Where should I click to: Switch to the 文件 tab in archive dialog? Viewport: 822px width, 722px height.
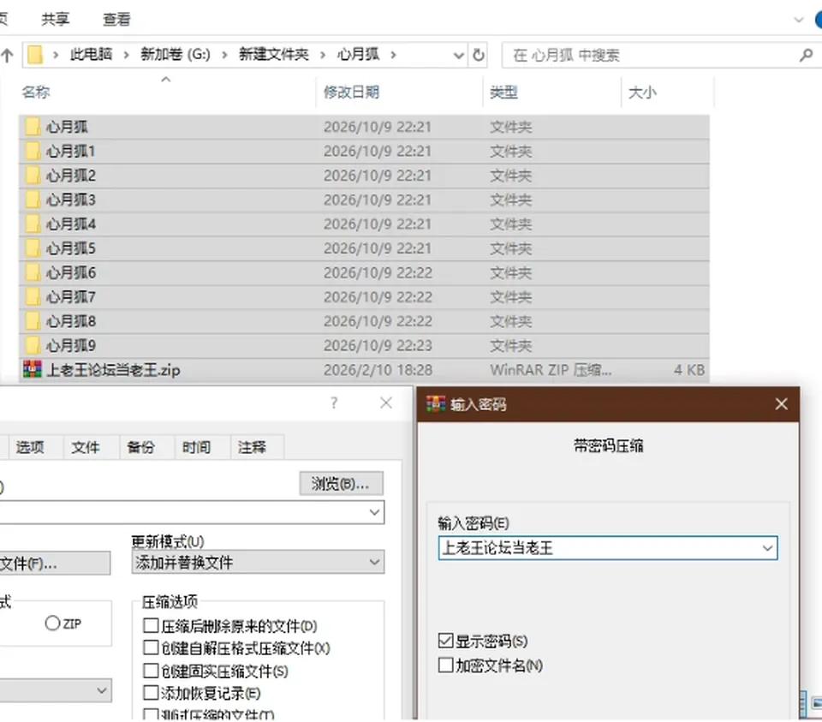pos(86,447)
